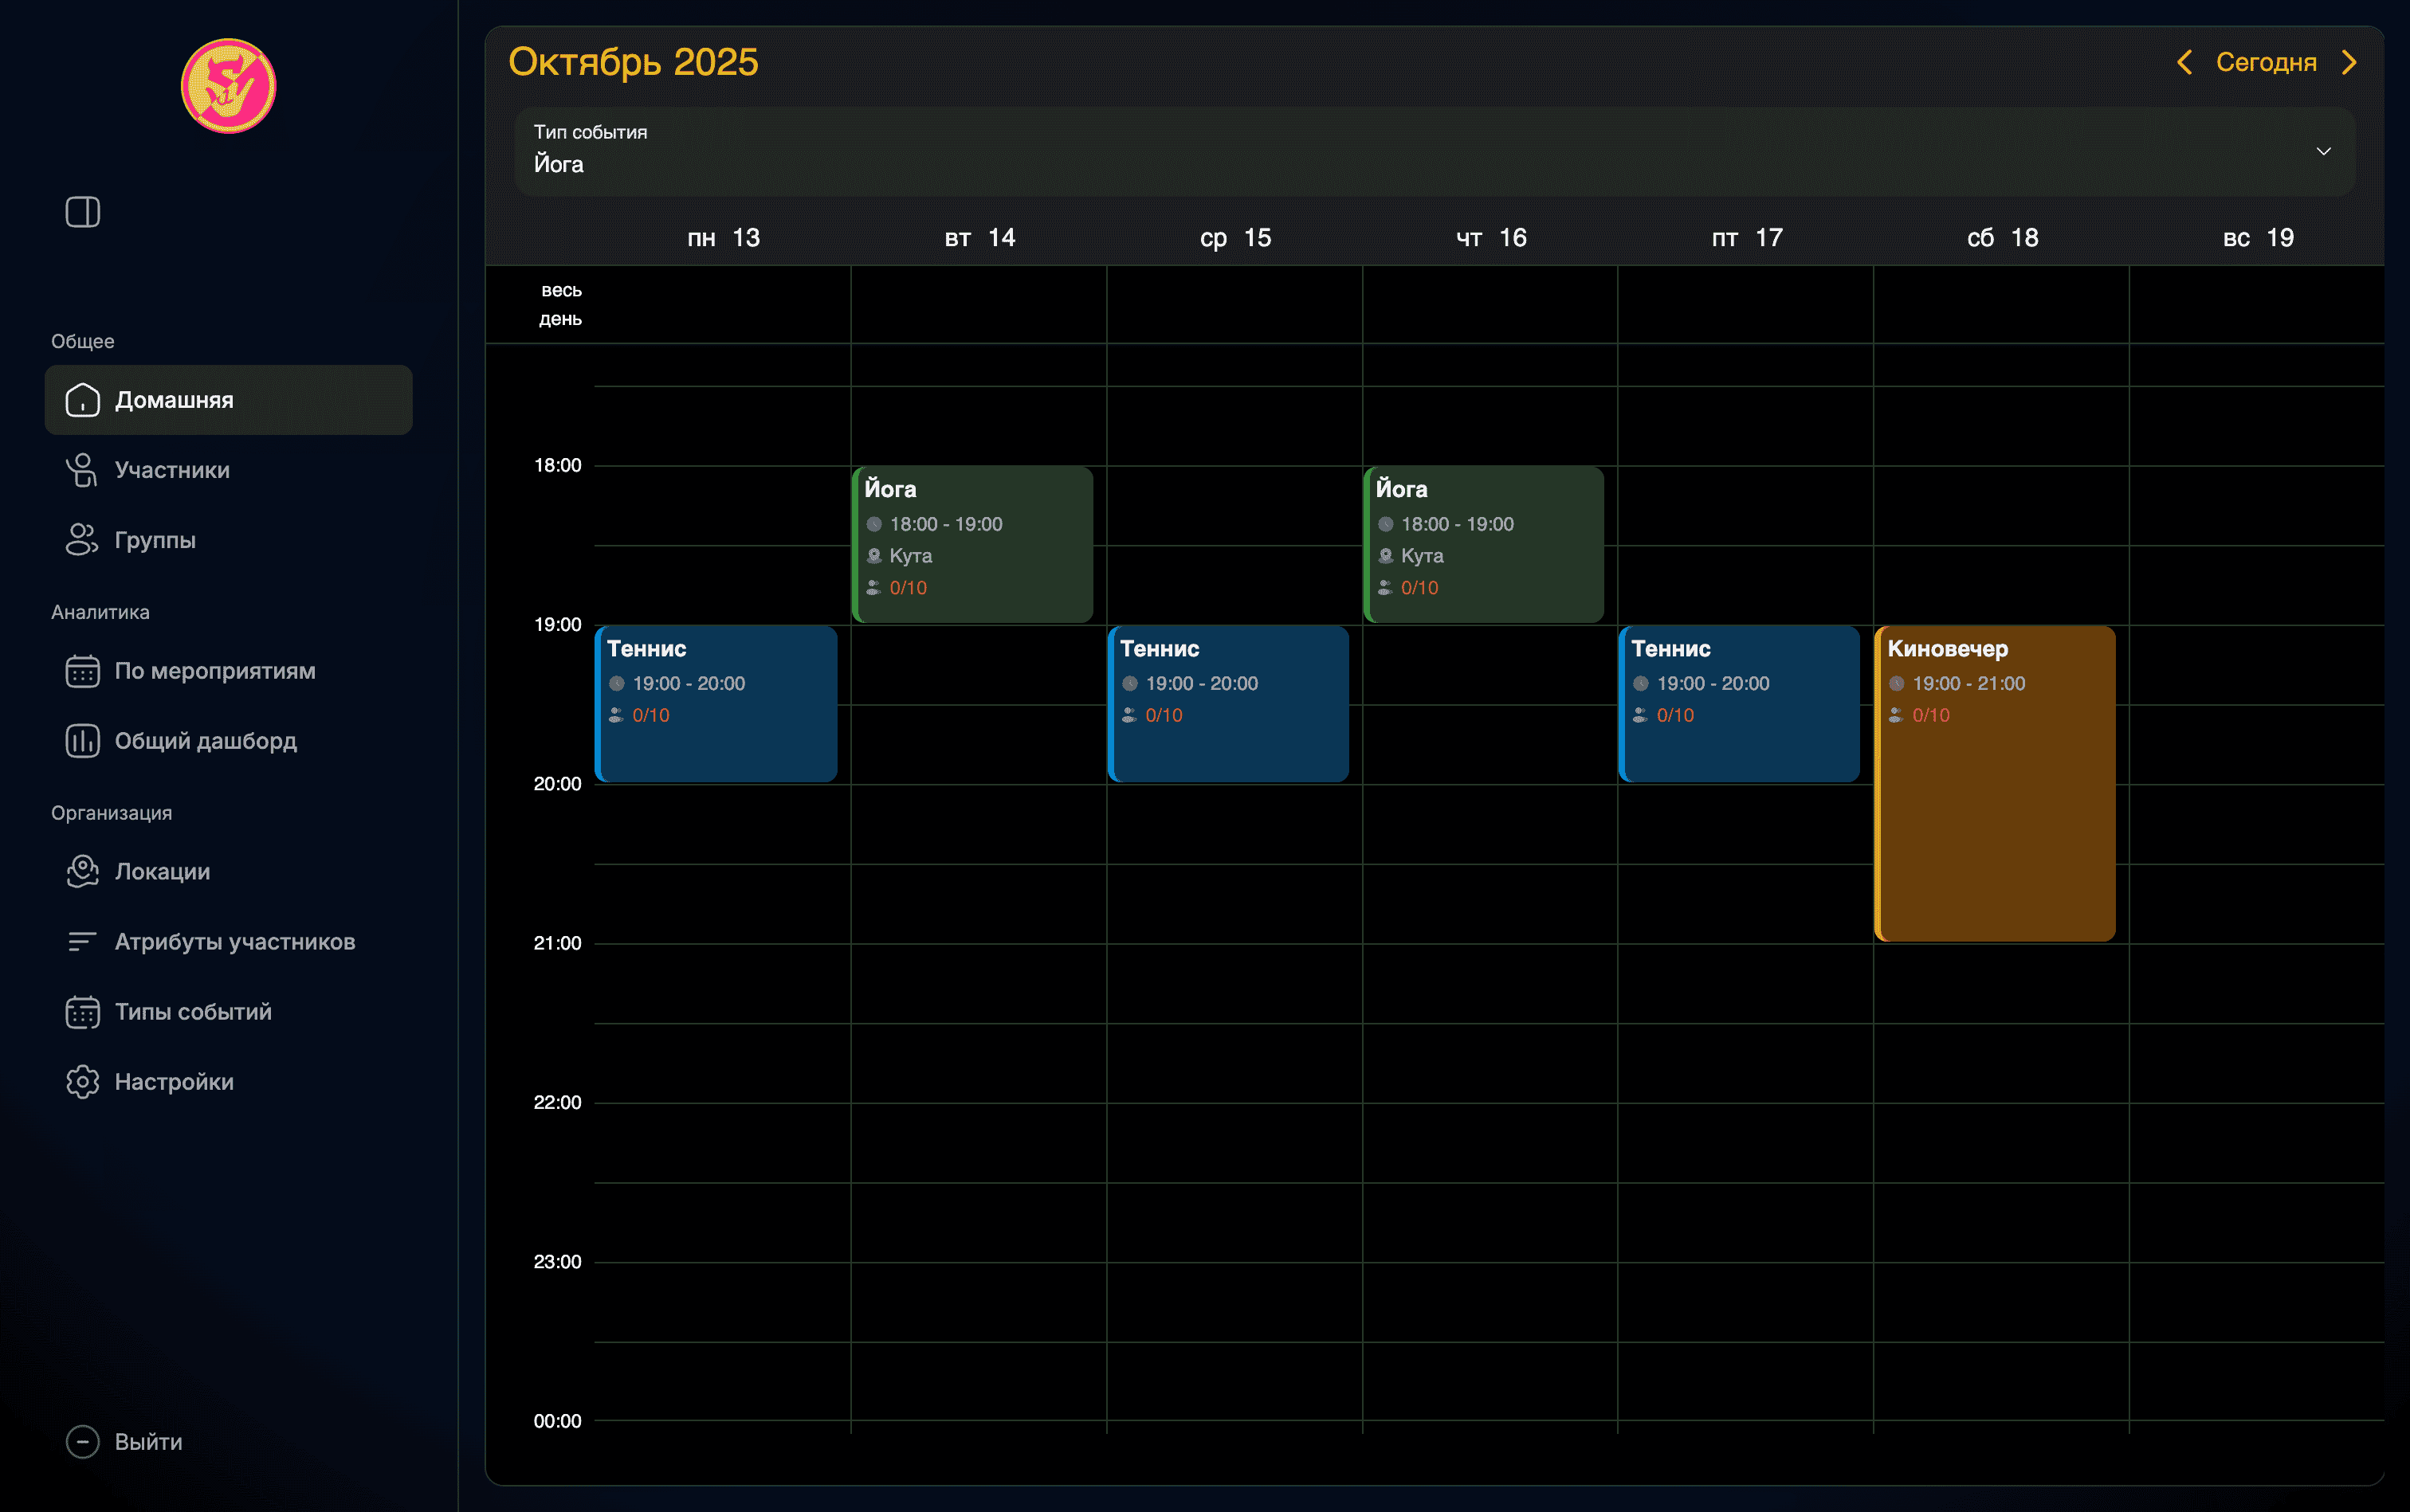Open the По мероприятиям calendar icon
This screenshot has height=1512, width=2410.
click(x=82, y=671)
